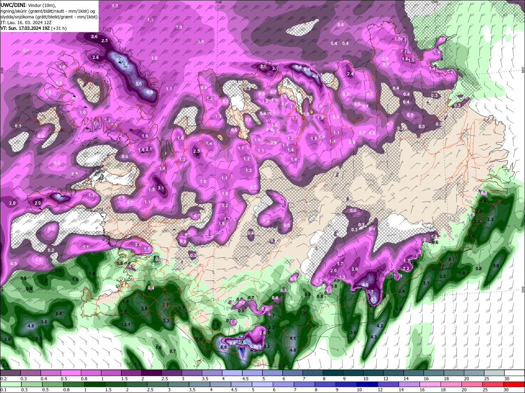Click the bold "UWC/DINI" title text
The height and width of the screenshot is (393, 525).
13,5
